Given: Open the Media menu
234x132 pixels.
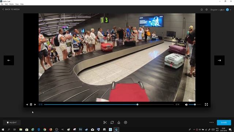Looking at the screenshot, I should pyautogui.click(x=11, y=4).
